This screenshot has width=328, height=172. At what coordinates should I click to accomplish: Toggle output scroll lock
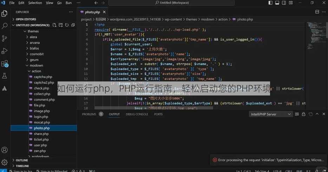303,114
